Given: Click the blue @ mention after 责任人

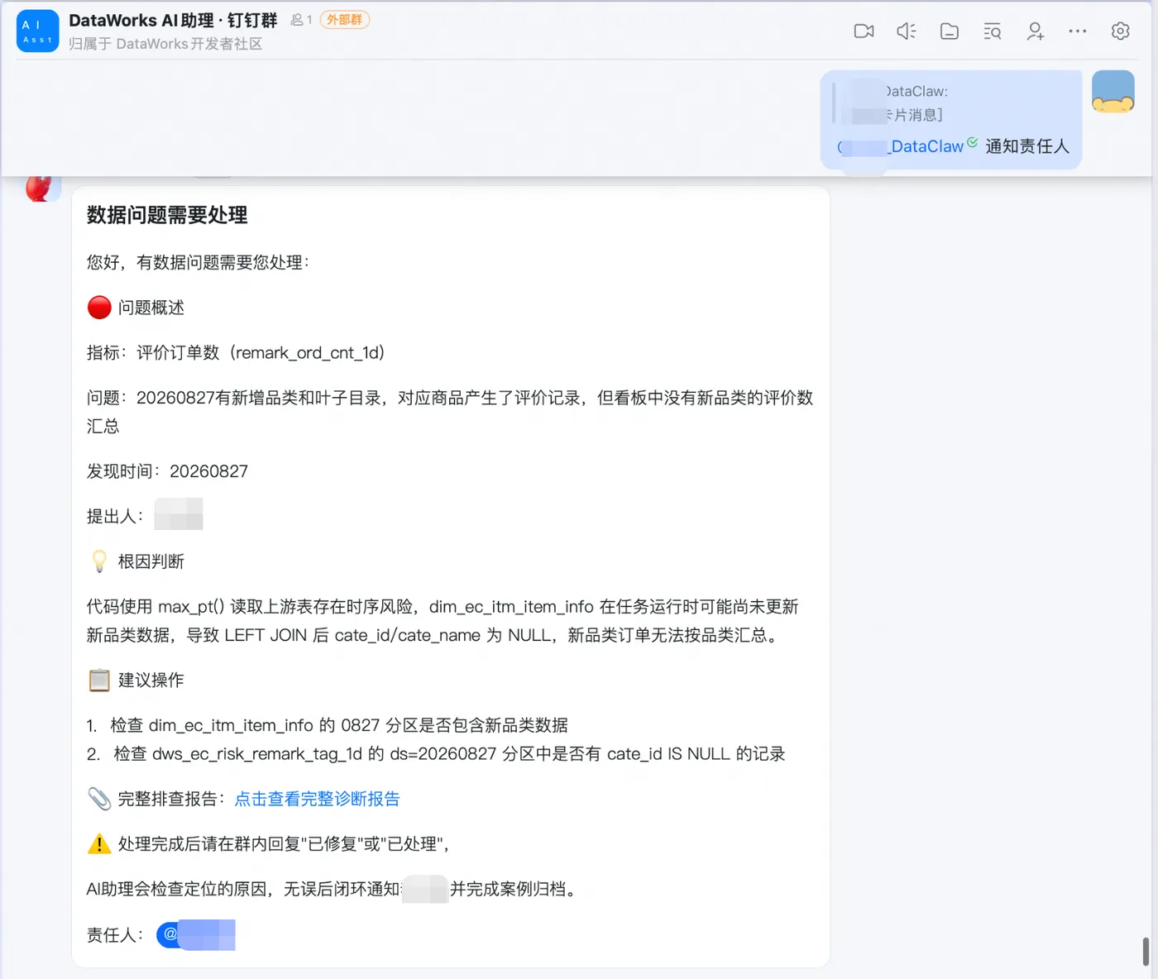Looking at the screenshot, I should pos(196,934).
